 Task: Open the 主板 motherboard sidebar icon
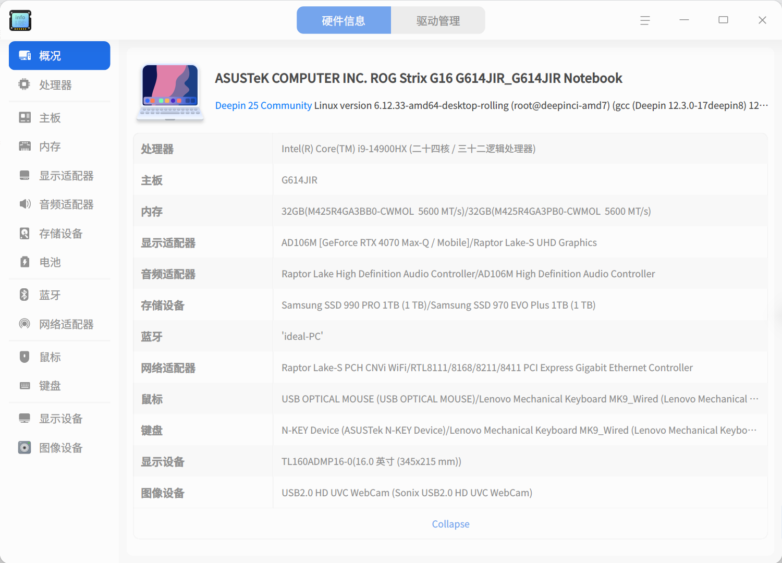(x=25, y=118)
